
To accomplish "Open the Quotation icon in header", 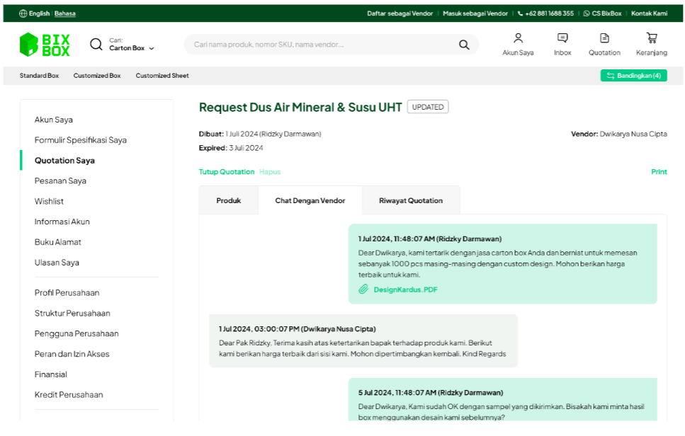I will [604, 38].
